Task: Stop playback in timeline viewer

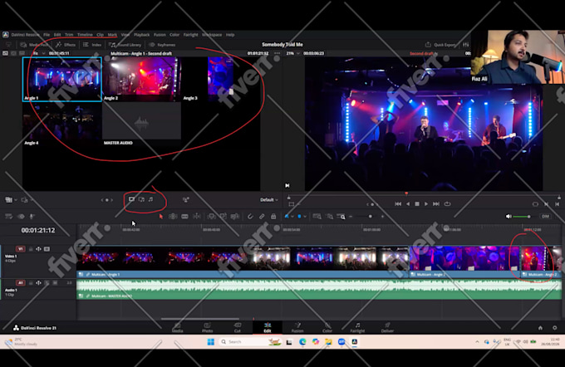Action: point(417,204)
